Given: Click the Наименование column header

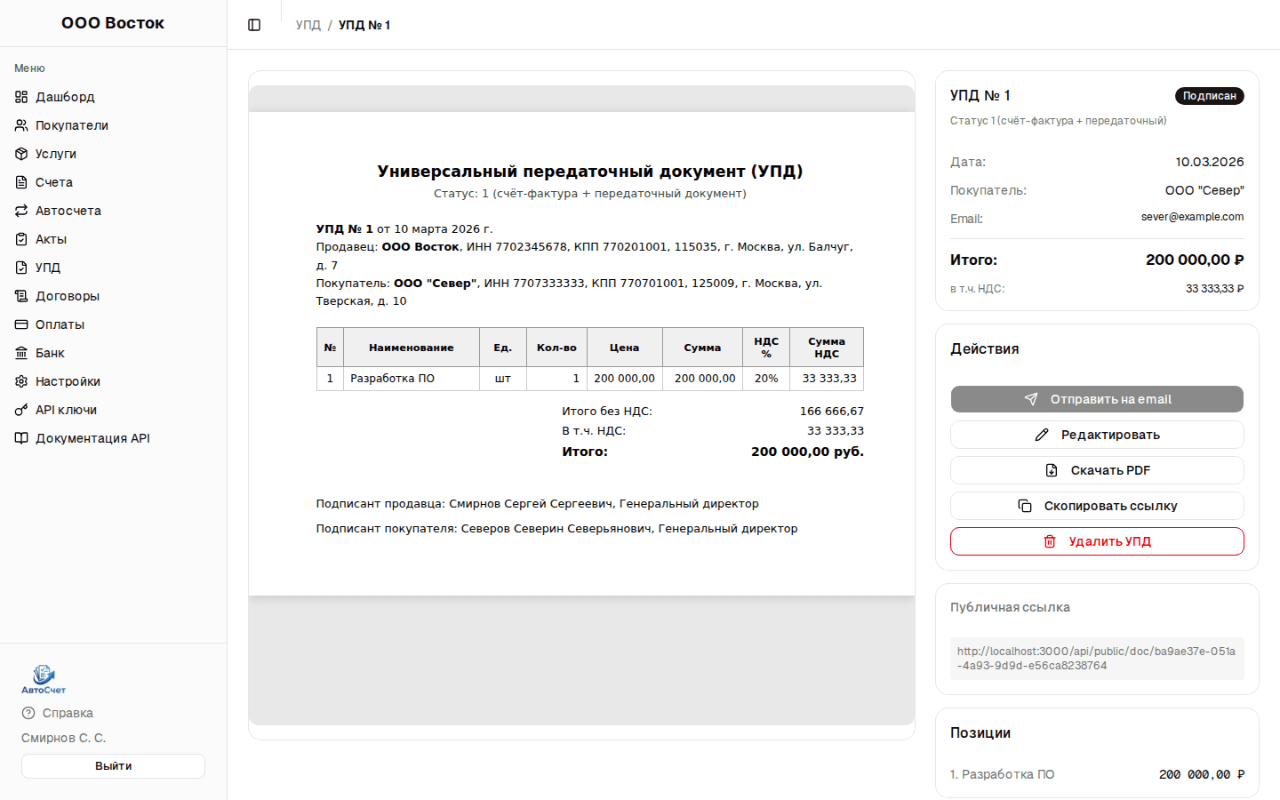Looking at the screenshot, I should point(412,348).
